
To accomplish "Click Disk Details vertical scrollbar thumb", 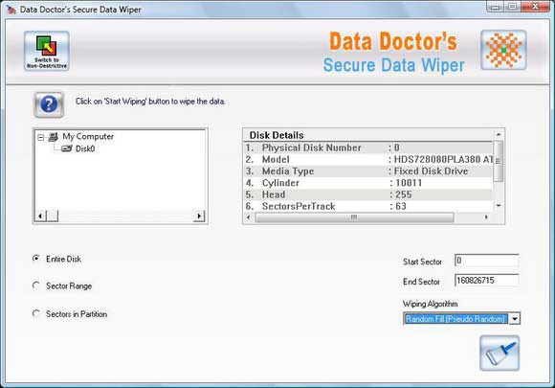I will coord(498,161).
